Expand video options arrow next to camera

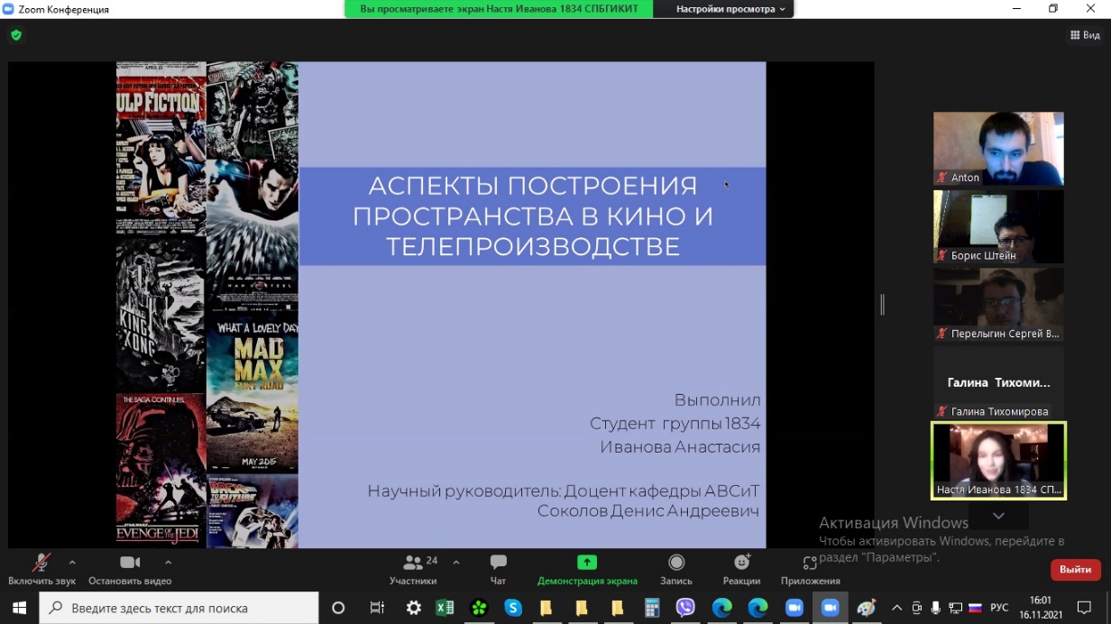pos(168,562)
